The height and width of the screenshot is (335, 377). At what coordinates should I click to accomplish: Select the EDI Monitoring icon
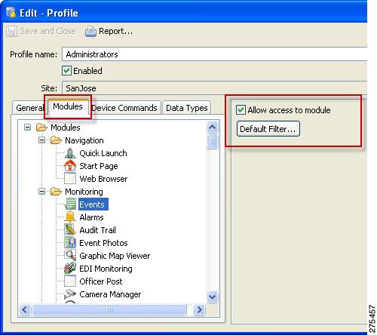point(70,269)
